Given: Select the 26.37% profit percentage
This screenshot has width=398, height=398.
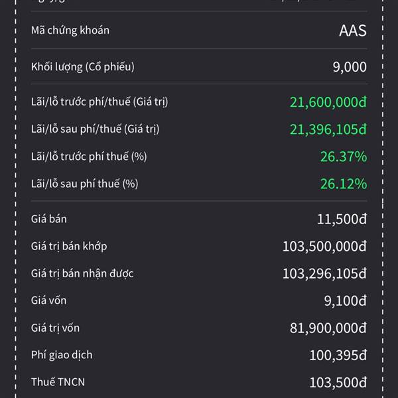Looking at the screenshot, I should tap(343, 157).
